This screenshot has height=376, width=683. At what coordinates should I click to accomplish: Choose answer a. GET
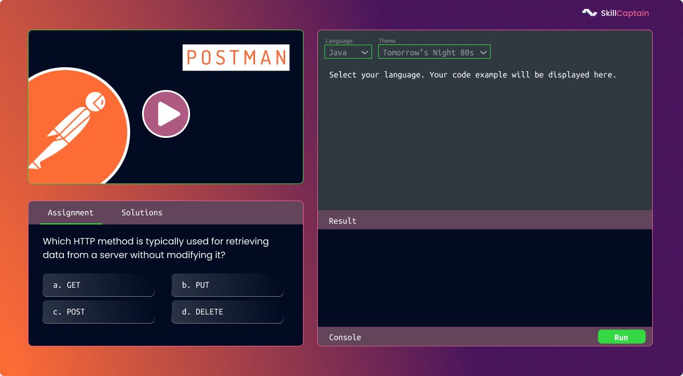tap(99, 285)
